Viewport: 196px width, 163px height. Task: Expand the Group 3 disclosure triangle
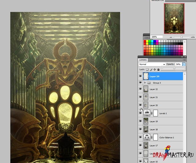[145, 83]
